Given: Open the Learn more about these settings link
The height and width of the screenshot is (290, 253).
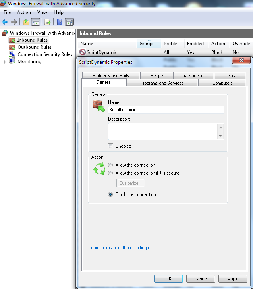Looking at the screenshot, I should pyautogui.click(x=118, y=248).
